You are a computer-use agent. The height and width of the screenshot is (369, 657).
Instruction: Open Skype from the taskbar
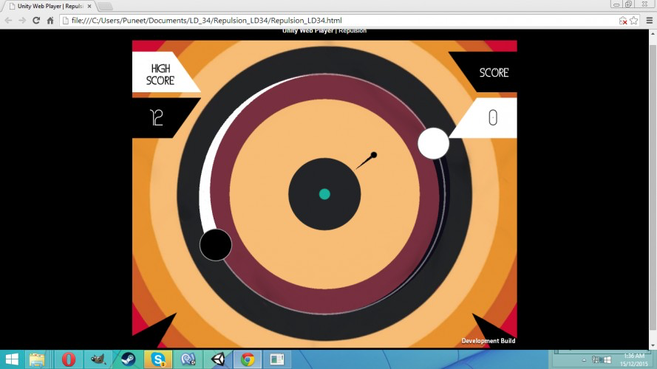pyautogui.click(x=158, y=359)
